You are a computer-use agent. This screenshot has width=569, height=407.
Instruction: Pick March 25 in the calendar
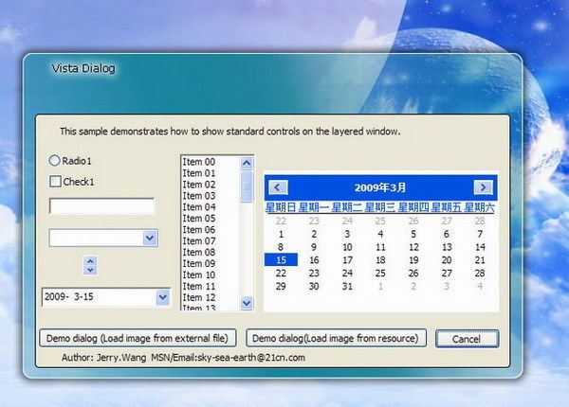click(380, 274)
